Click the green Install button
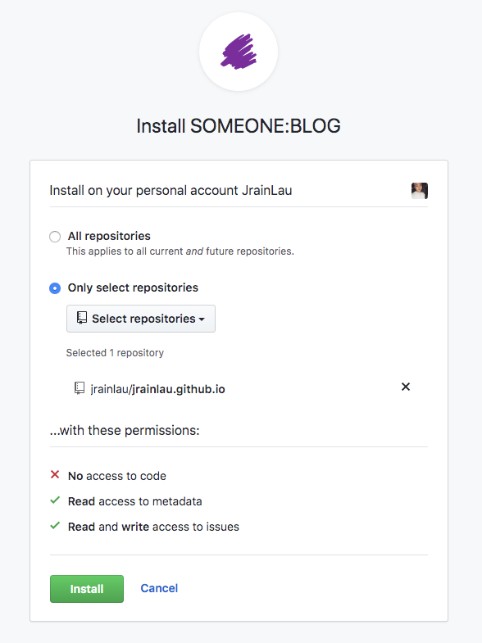482x643 pixels. (87, 589)
